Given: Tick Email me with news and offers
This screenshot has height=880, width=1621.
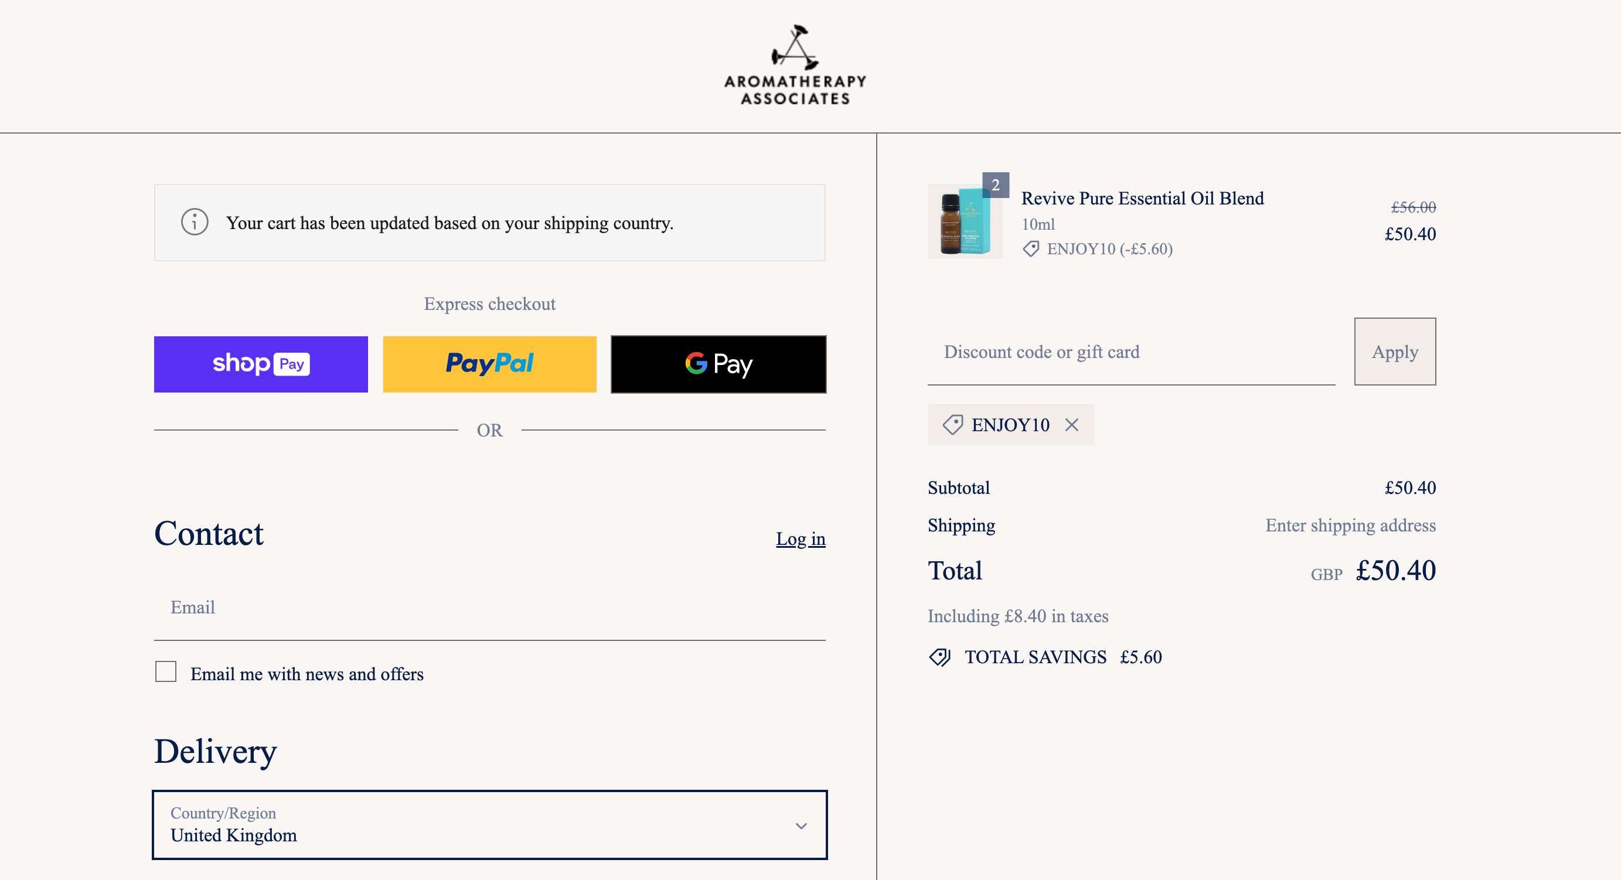Looking at the screenshot, I should [x=166, y=672].
